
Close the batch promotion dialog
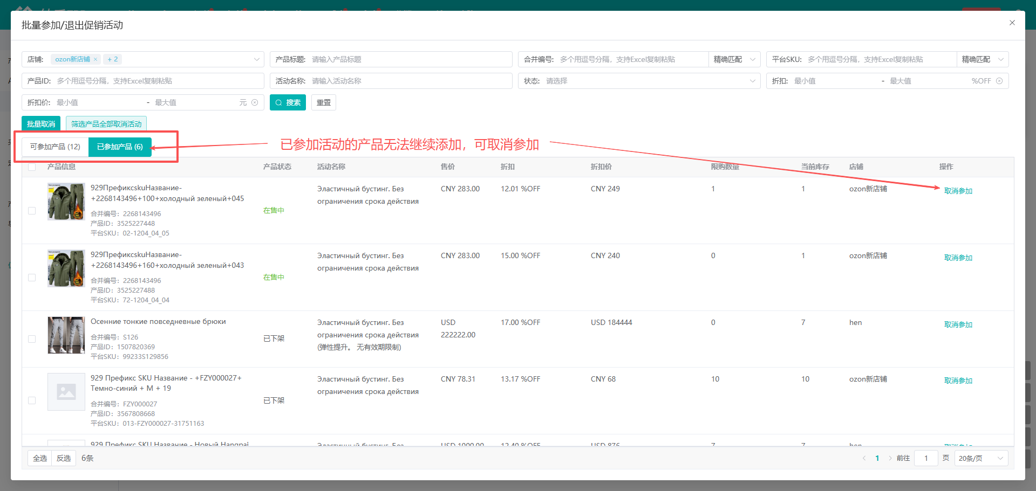(x=1012, y=23)
